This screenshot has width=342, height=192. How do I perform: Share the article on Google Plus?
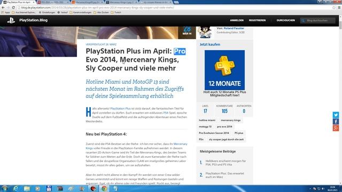[336, 128]
